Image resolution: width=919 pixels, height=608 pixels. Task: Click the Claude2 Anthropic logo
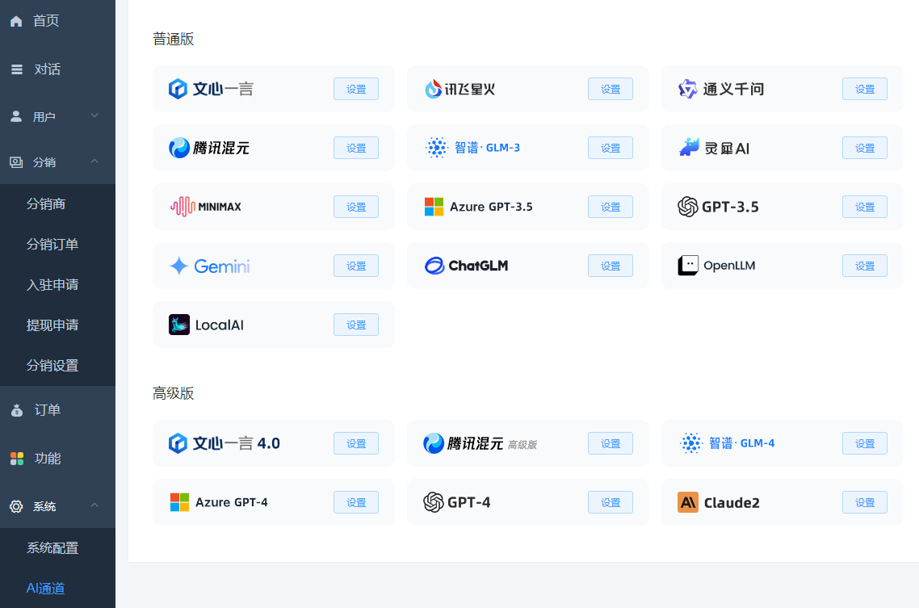point(688,502)
